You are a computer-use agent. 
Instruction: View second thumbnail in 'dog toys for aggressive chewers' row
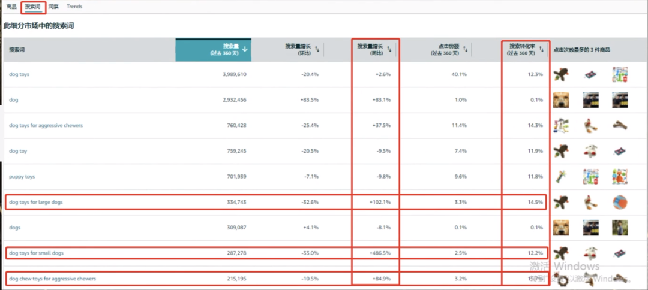590,125
